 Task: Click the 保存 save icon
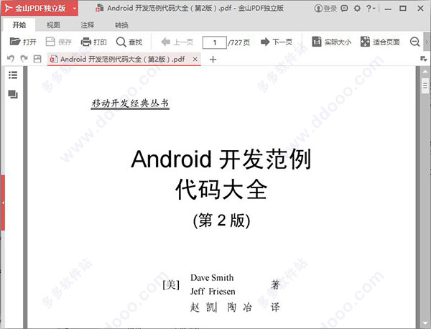click(50, 42)
